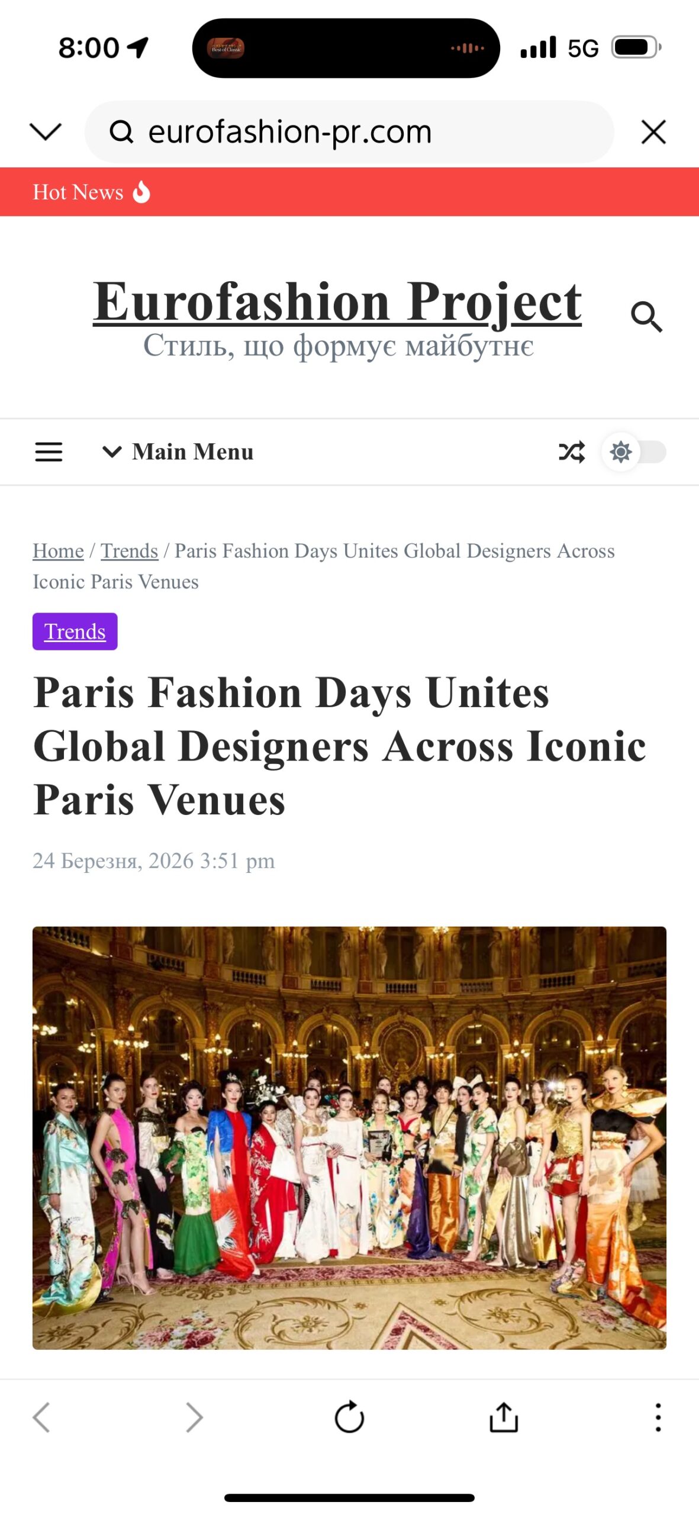
Task: Go back with browser back arrow
Action: coord(41,1417)
